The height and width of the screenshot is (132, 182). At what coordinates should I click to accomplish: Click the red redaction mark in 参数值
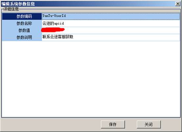[x=53, y=30]
